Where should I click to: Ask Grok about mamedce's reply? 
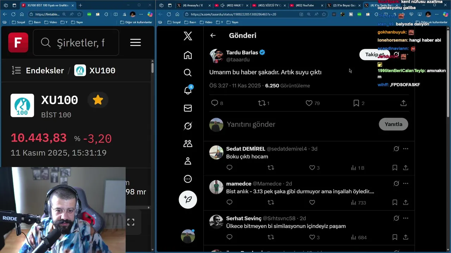point(396,183)
